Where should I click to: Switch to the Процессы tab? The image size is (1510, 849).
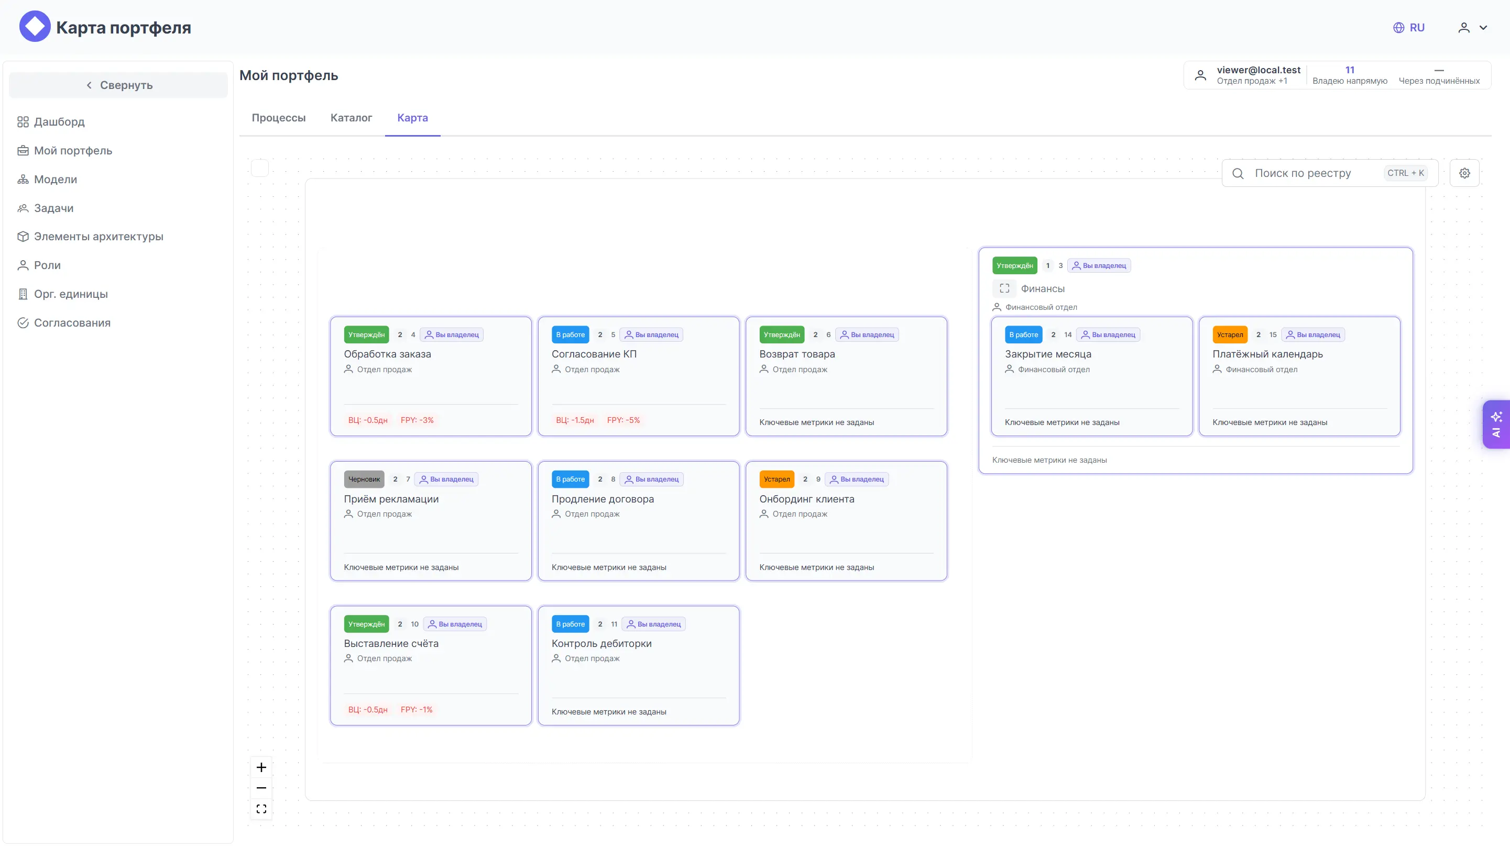(x=278, y=118)
